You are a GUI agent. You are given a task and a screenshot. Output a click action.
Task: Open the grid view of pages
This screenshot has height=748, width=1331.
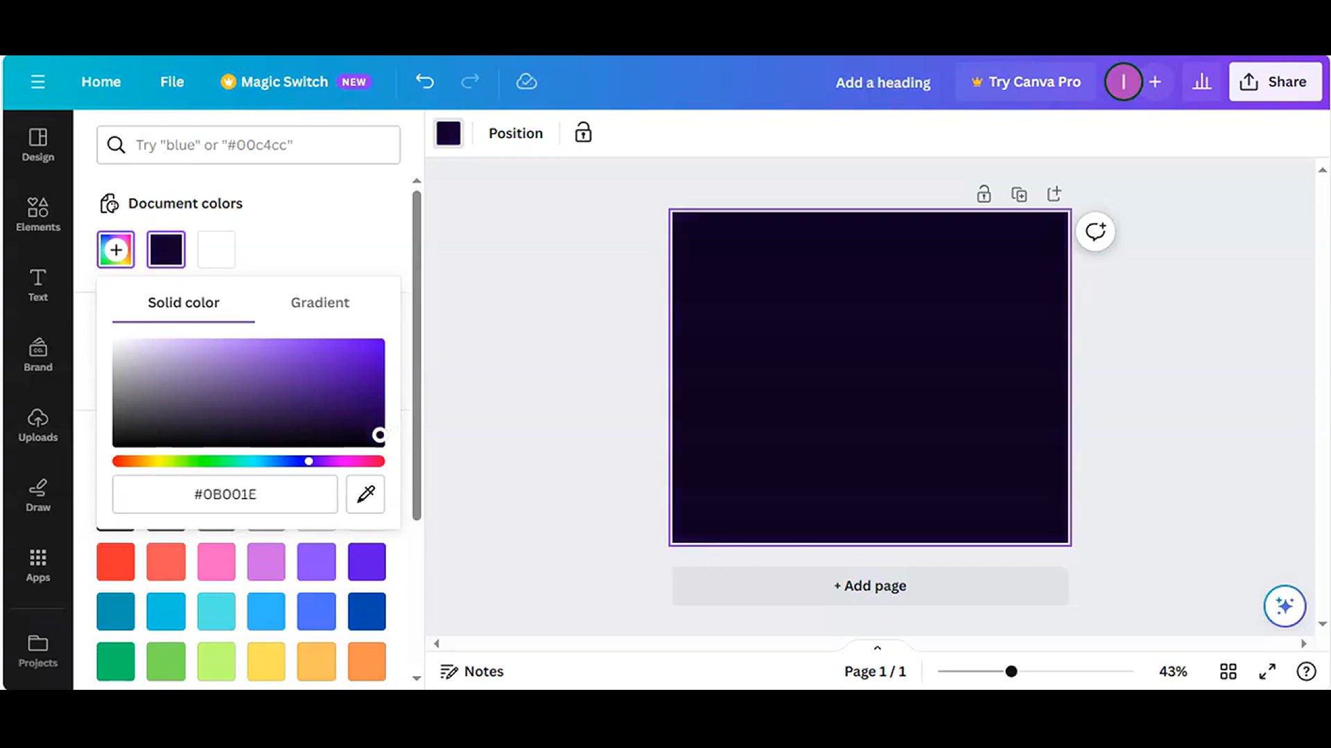[x=1228, y=671]
